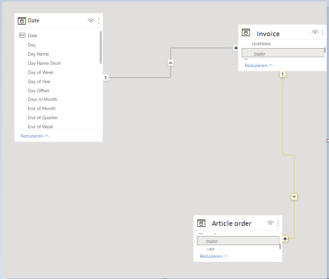Select the Days in Month field

tap(42, 99)
